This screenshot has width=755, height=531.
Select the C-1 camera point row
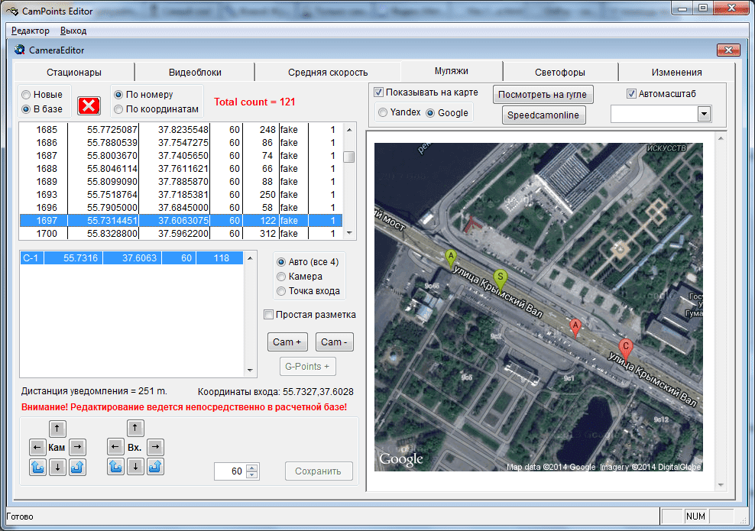coord(132,258)
